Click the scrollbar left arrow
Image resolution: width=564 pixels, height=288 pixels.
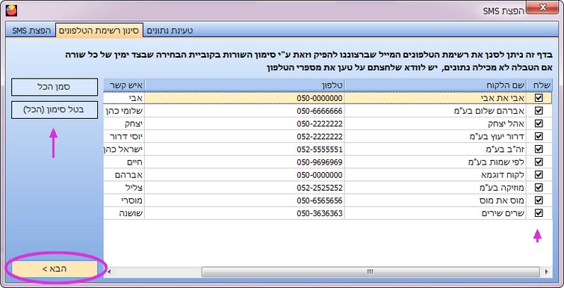pos(109,272)
